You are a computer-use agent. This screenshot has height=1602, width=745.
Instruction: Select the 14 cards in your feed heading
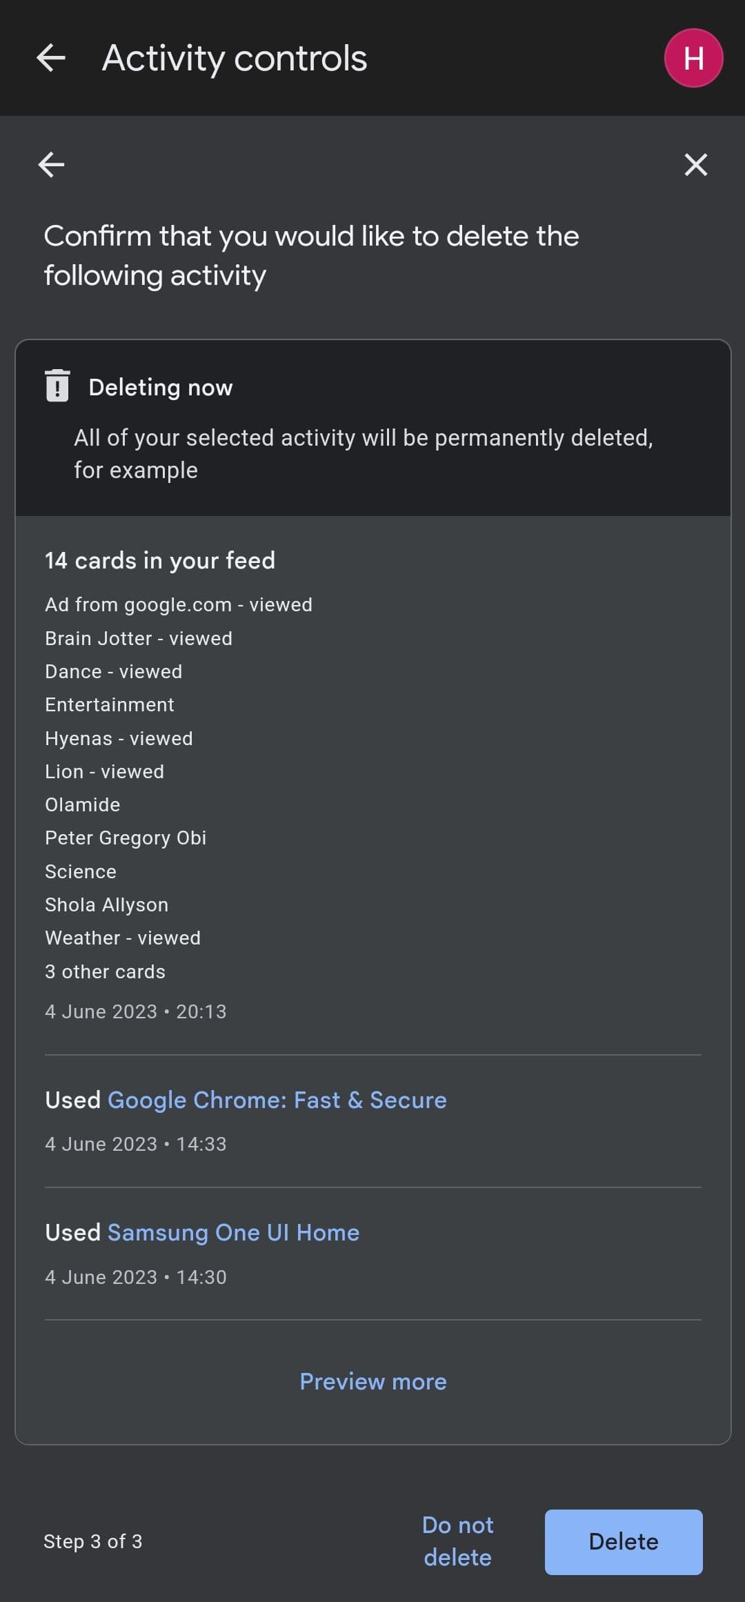[160, 560]
